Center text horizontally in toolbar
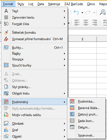 pyautogui.click(x=86, y=23)
